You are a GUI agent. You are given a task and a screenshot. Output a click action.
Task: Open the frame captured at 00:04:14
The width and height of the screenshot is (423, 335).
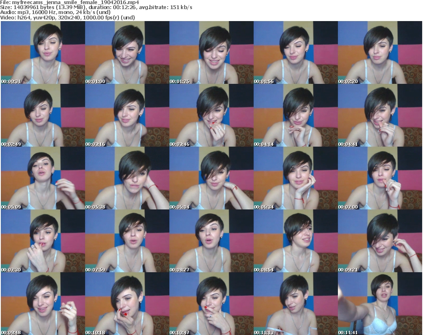click(x=296, y=115)
